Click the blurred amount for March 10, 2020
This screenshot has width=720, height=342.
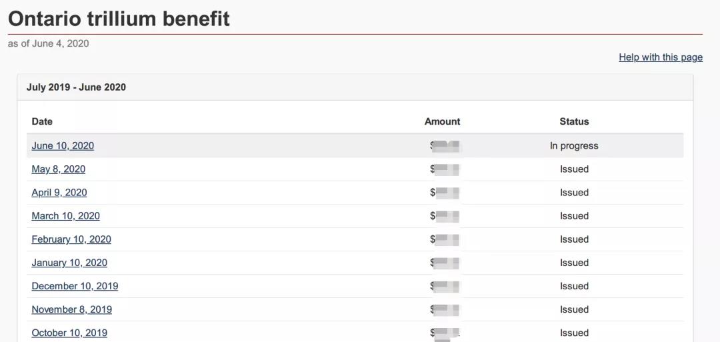445,216
